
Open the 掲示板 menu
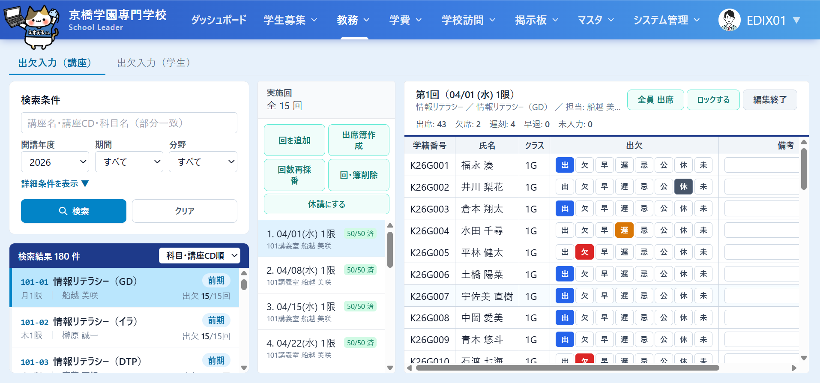pos(536,20)
